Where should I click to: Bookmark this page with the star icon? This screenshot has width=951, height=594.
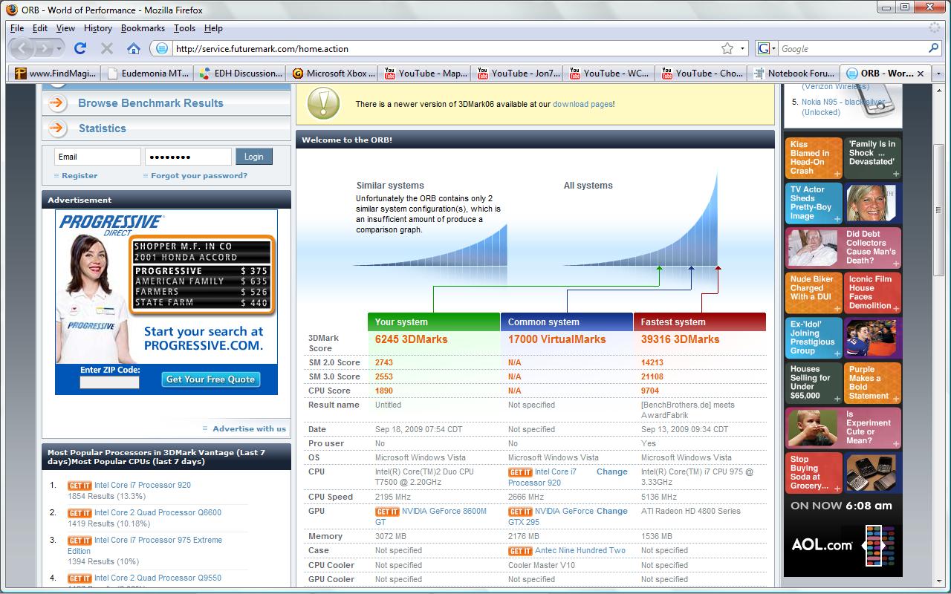727,48
